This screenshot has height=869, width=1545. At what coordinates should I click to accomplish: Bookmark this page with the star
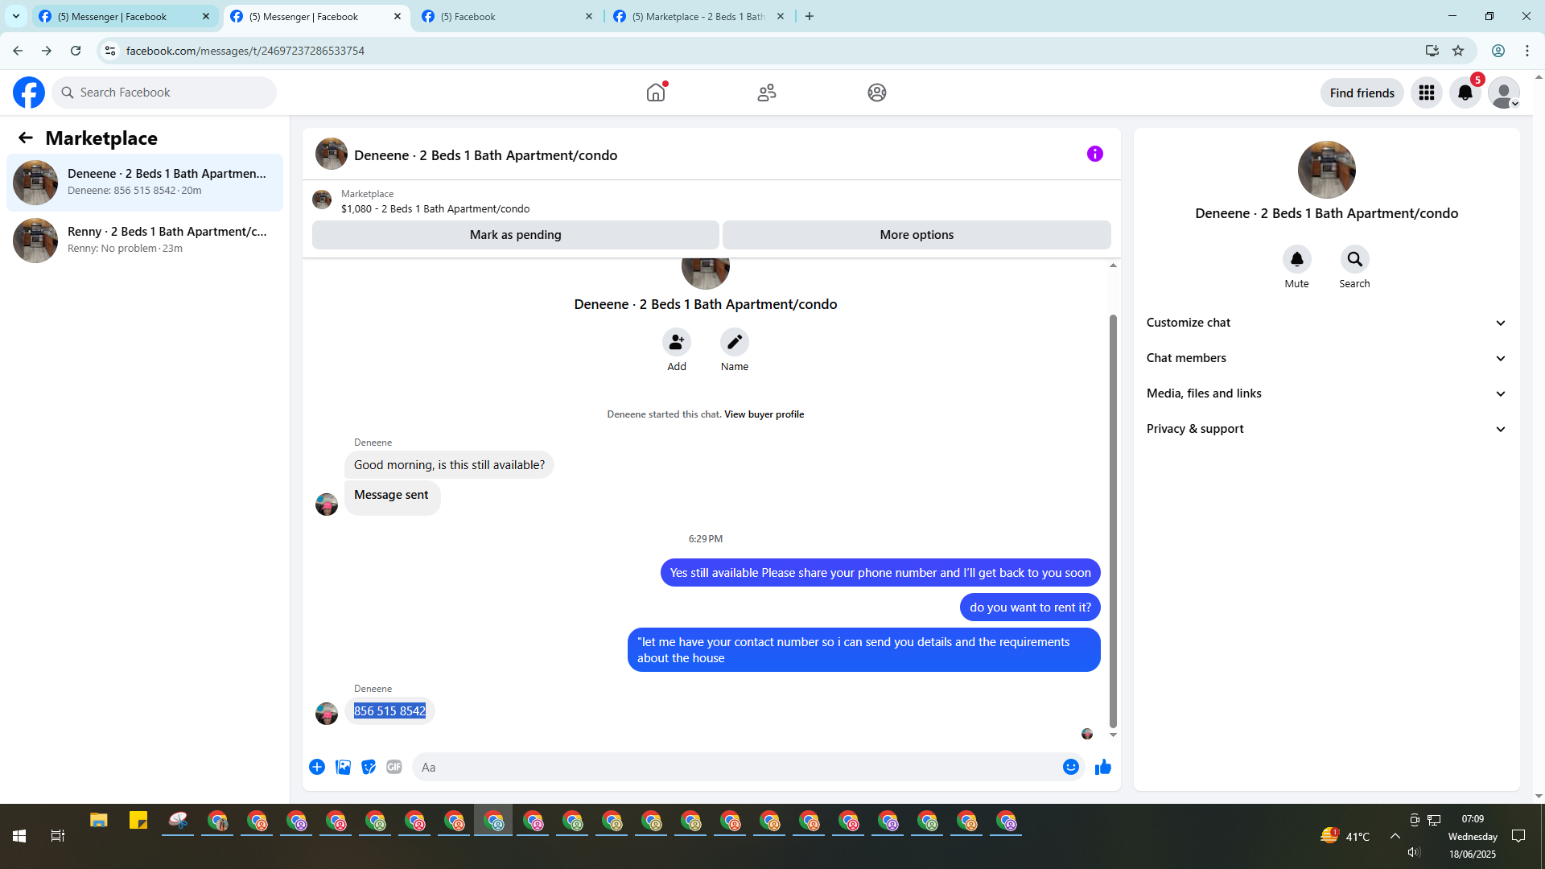click(x=1458, y=51)
